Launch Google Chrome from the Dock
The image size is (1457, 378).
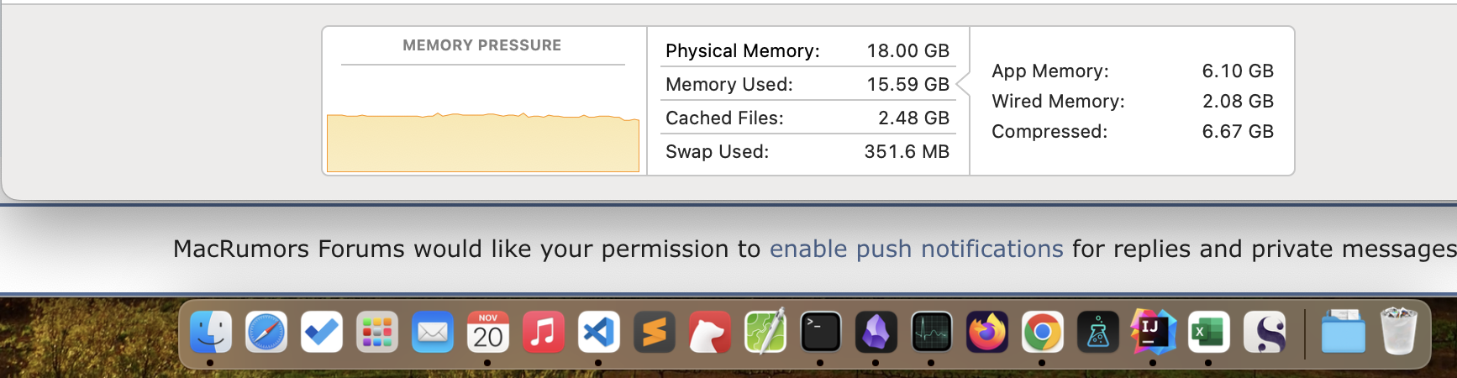pyautogui.click(x=1042, y=333)
